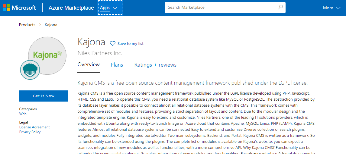The image size is (346, 154).
Task: Open the Privacy Policy link
Action: coord(30,132)
